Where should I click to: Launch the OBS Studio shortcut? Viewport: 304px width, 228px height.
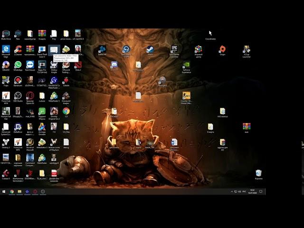[x=18, y=95]
